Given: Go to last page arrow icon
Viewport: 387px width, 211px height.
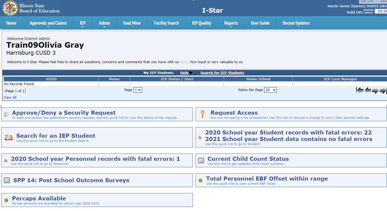Looking at the screenshot, I should [383, 91].
